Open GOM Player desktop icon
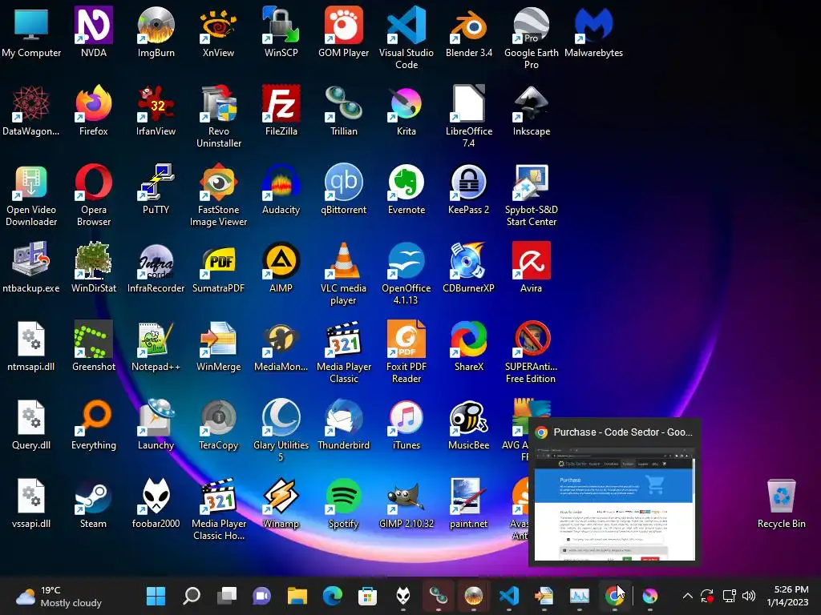 [x=343, y=32]
